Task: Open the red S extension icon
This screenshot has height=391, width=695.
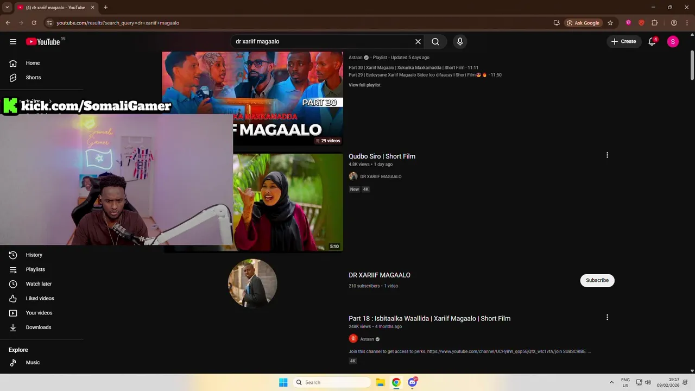Action: tap(641, 23)
